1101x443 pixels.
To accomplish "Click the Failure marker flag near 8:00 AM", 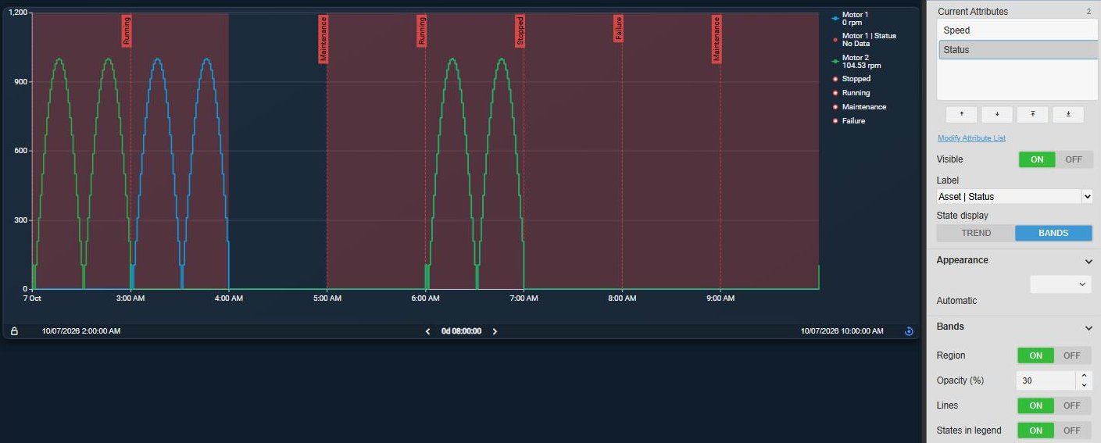I will click(619, 28).
